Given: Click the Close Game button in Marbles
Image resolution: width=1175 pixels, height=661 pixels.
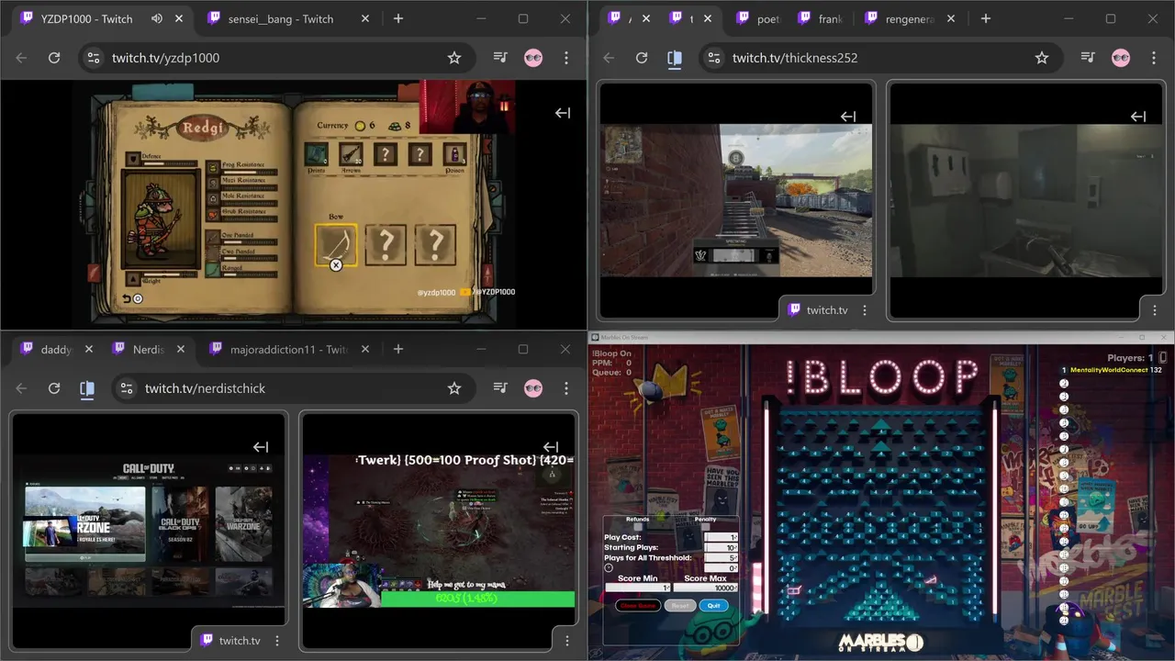Looking at the screenshot, I should [638, 606].
